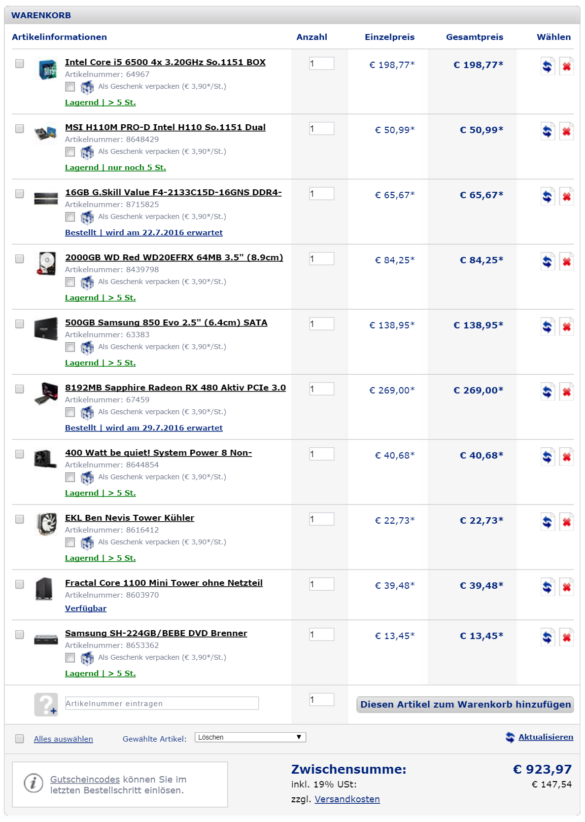Open the Versandkosten link

(347, 799)
